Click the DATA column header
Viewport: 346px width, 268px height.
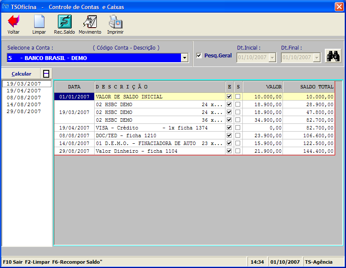click(x=74, y=87)
